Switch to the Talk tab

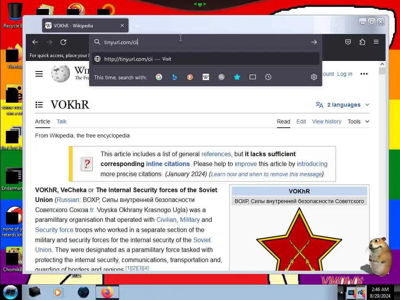[x=61, y=122]
